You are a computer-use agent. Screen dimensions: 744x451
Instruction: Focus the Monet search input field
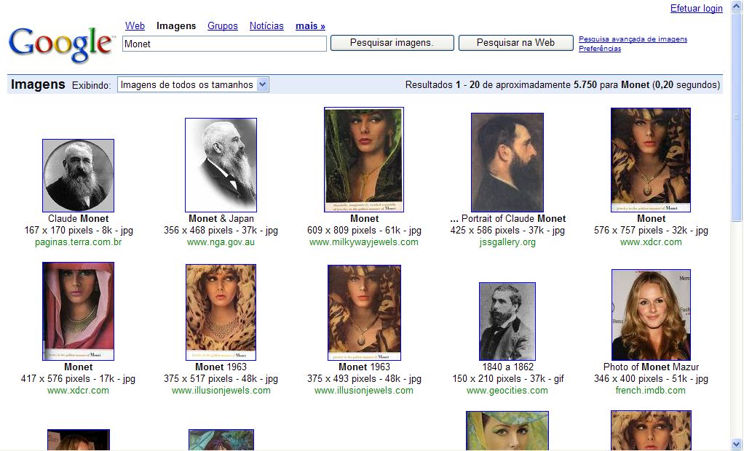224,44
